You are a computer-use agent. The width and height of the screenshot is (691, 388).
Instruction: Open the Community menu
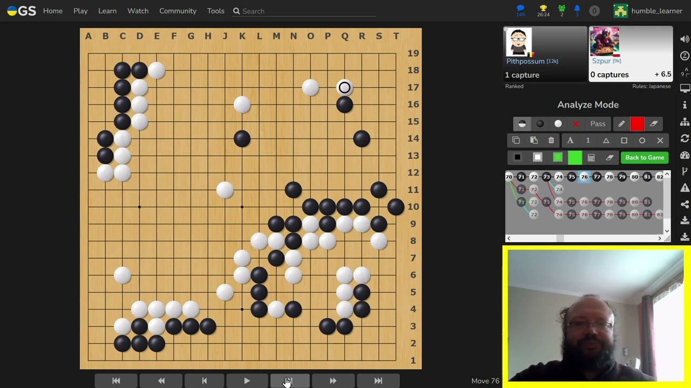coord(178,11)
